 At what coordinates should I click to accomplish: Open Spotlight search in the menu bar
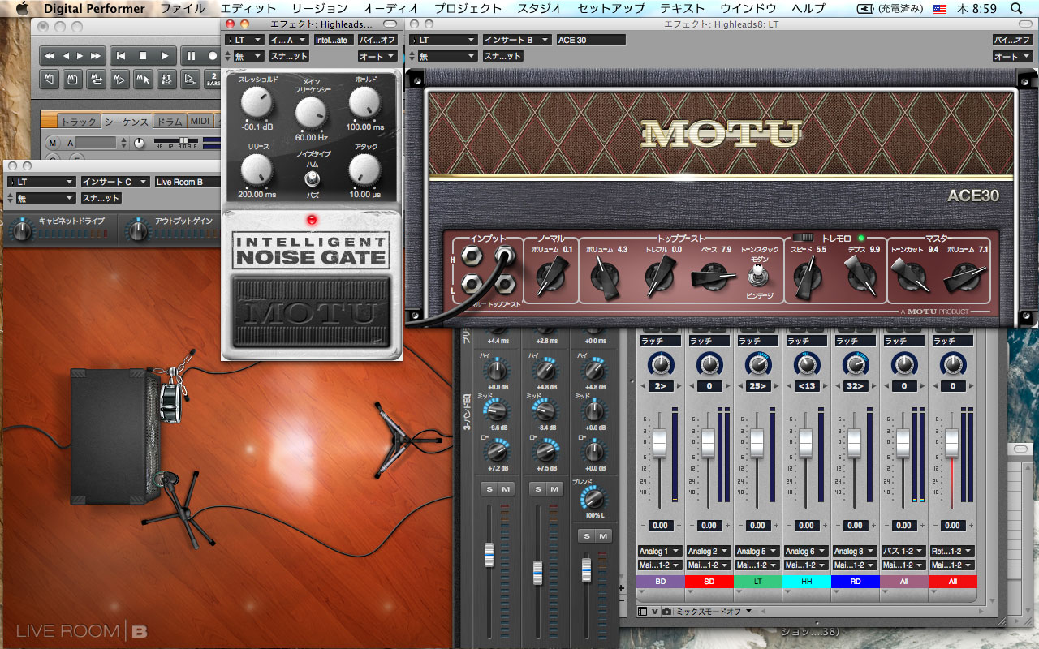click(1016, 9)
